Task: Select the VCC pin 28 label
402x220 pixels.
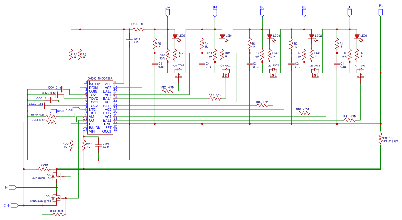Action: click(108, 84)
